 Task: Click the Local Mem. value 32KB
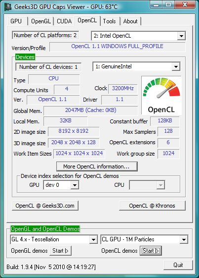click(x=66, y=121)
